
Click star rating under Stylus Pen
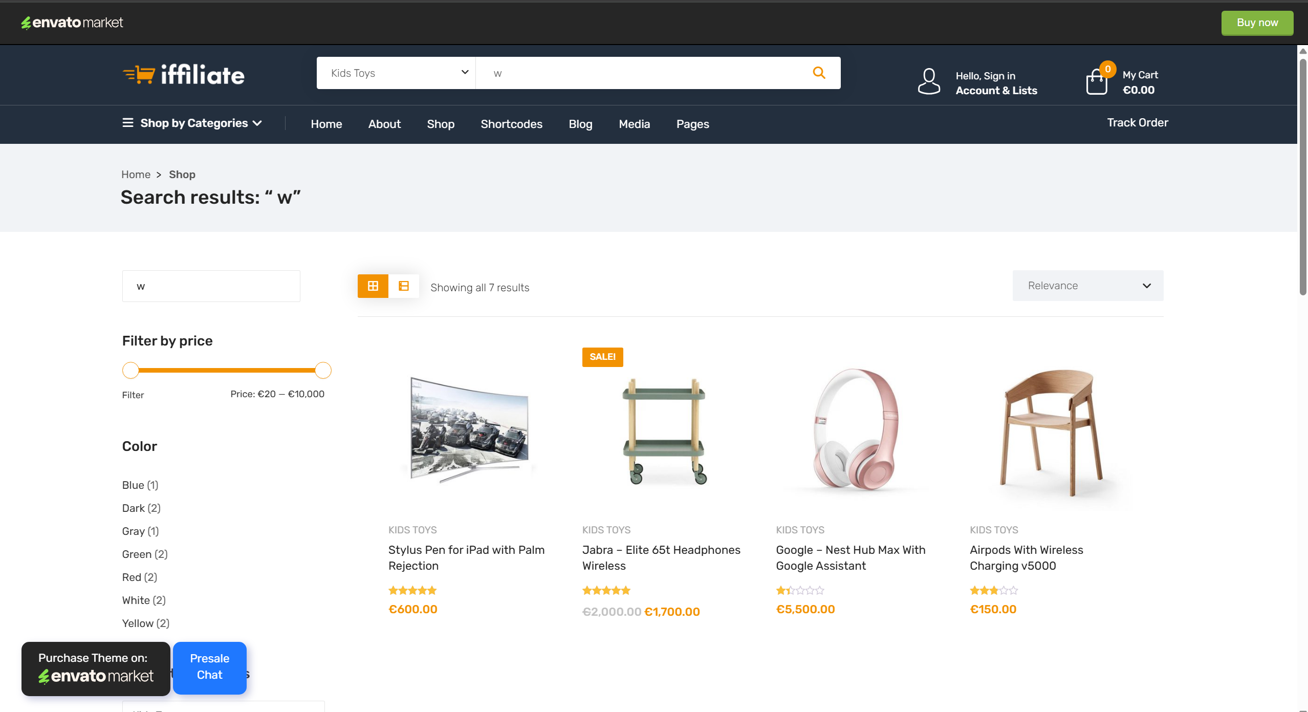pos(412,590)
